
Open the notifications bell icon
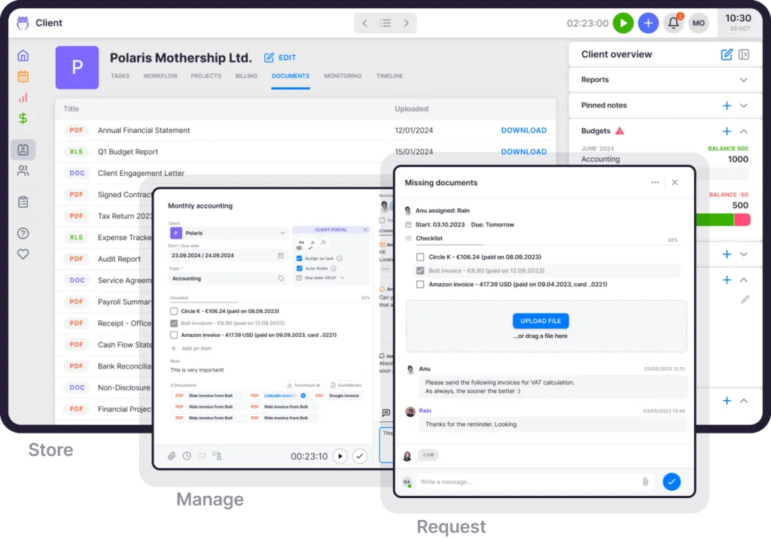click(674, 23)
